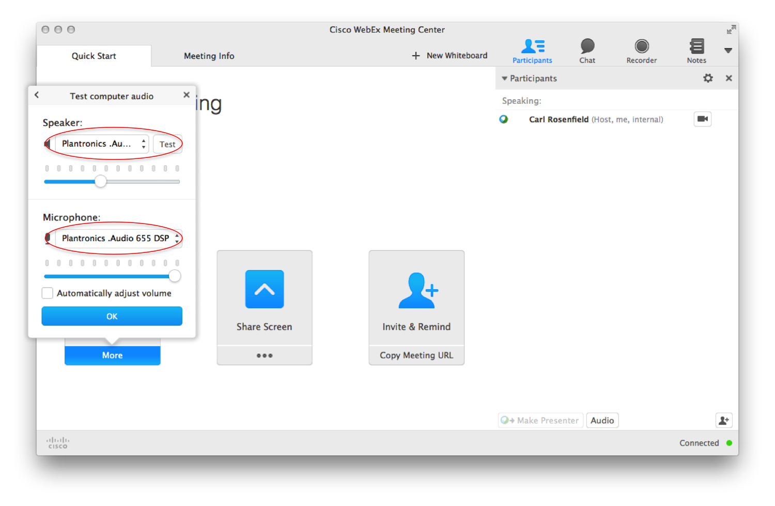Click the Invite & Remind icon
The width and height of the screenshot is (775, 506).
[418, 291]
